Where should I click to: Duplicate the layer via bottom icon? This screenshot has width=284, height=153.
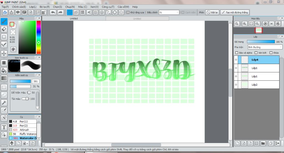pyautogui.click(x=271, y=143)
